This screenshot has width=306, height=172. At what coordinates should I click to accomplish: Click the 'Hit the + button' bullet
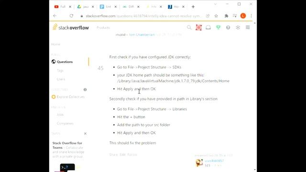[131, 117]
